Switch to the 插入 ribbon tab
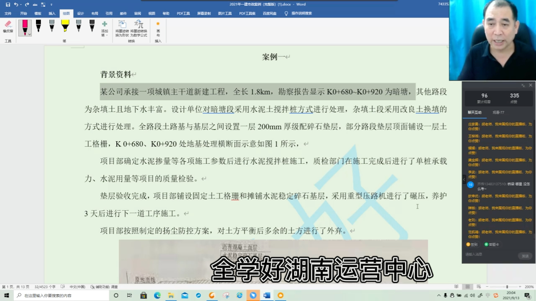Screen dimensions: 536x301 [x=52, y=13]
